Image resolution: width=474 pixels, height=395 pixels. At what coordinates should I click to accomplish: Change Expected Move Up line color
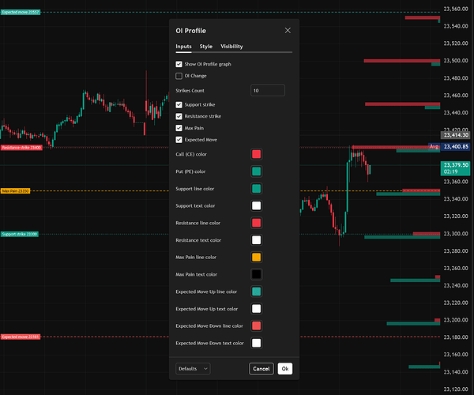(x=256, y=292)
